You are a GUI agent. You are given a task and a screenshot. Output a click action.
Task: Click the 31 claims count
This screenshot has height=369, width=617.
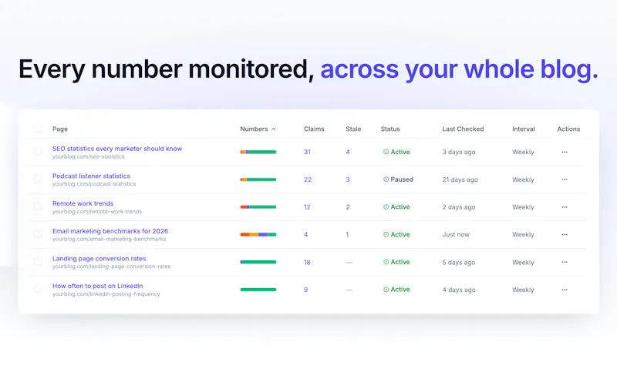[x=307, y=152]
